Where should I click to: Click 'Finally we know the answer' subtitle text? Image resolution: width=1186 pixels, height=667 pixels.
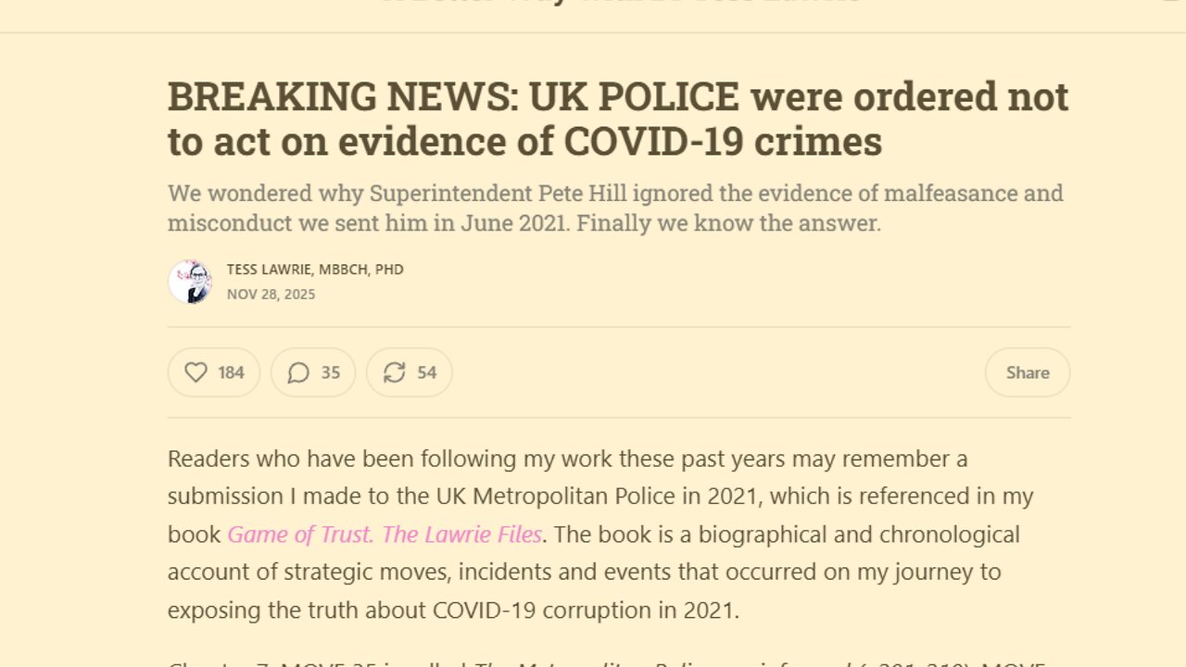point(728,223)
